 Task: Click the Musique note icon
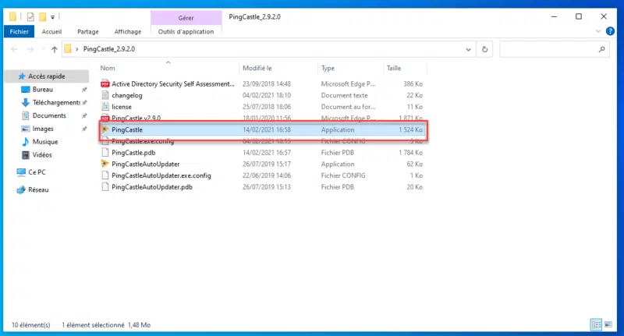pos(26,142)
